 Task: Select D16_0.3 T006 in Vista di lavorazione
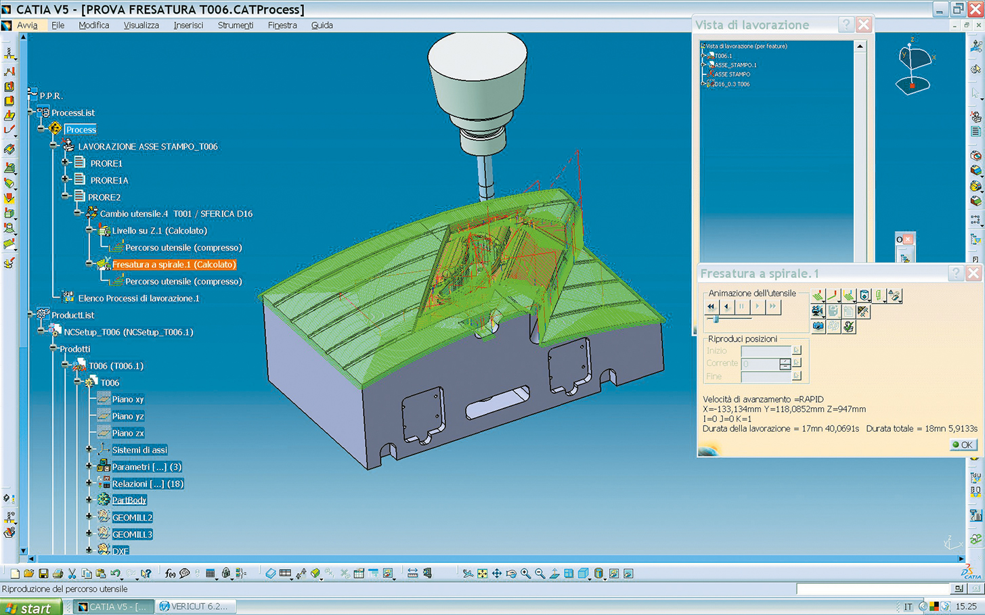point(731,84)
